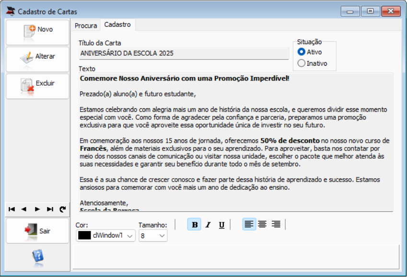
Task: Jump to the last record
Action: pos(50,209)
